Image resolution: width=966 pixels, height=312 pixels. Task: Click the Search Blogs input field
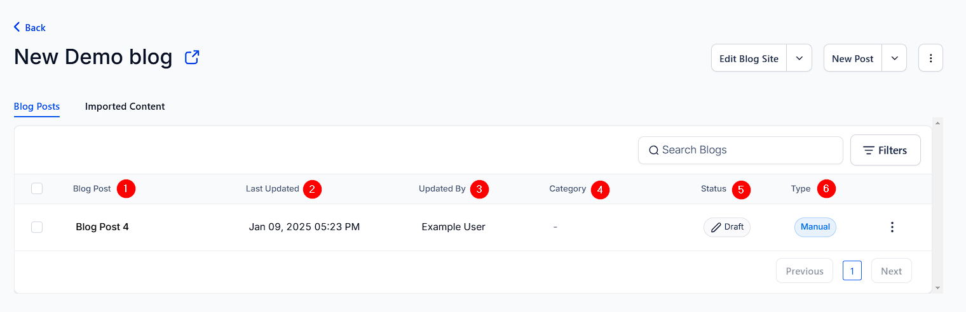[x=740, y=150]
